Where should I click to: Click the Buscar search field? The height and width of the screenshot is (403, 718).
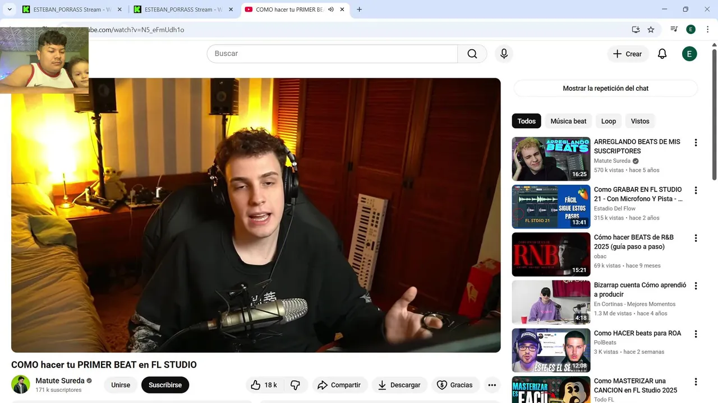tap(332, 54)
